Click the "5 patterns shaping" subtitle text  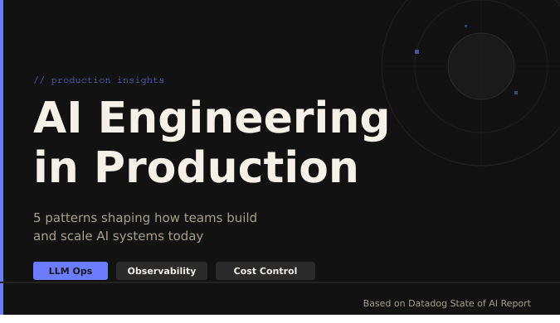(x=145, y=227)
